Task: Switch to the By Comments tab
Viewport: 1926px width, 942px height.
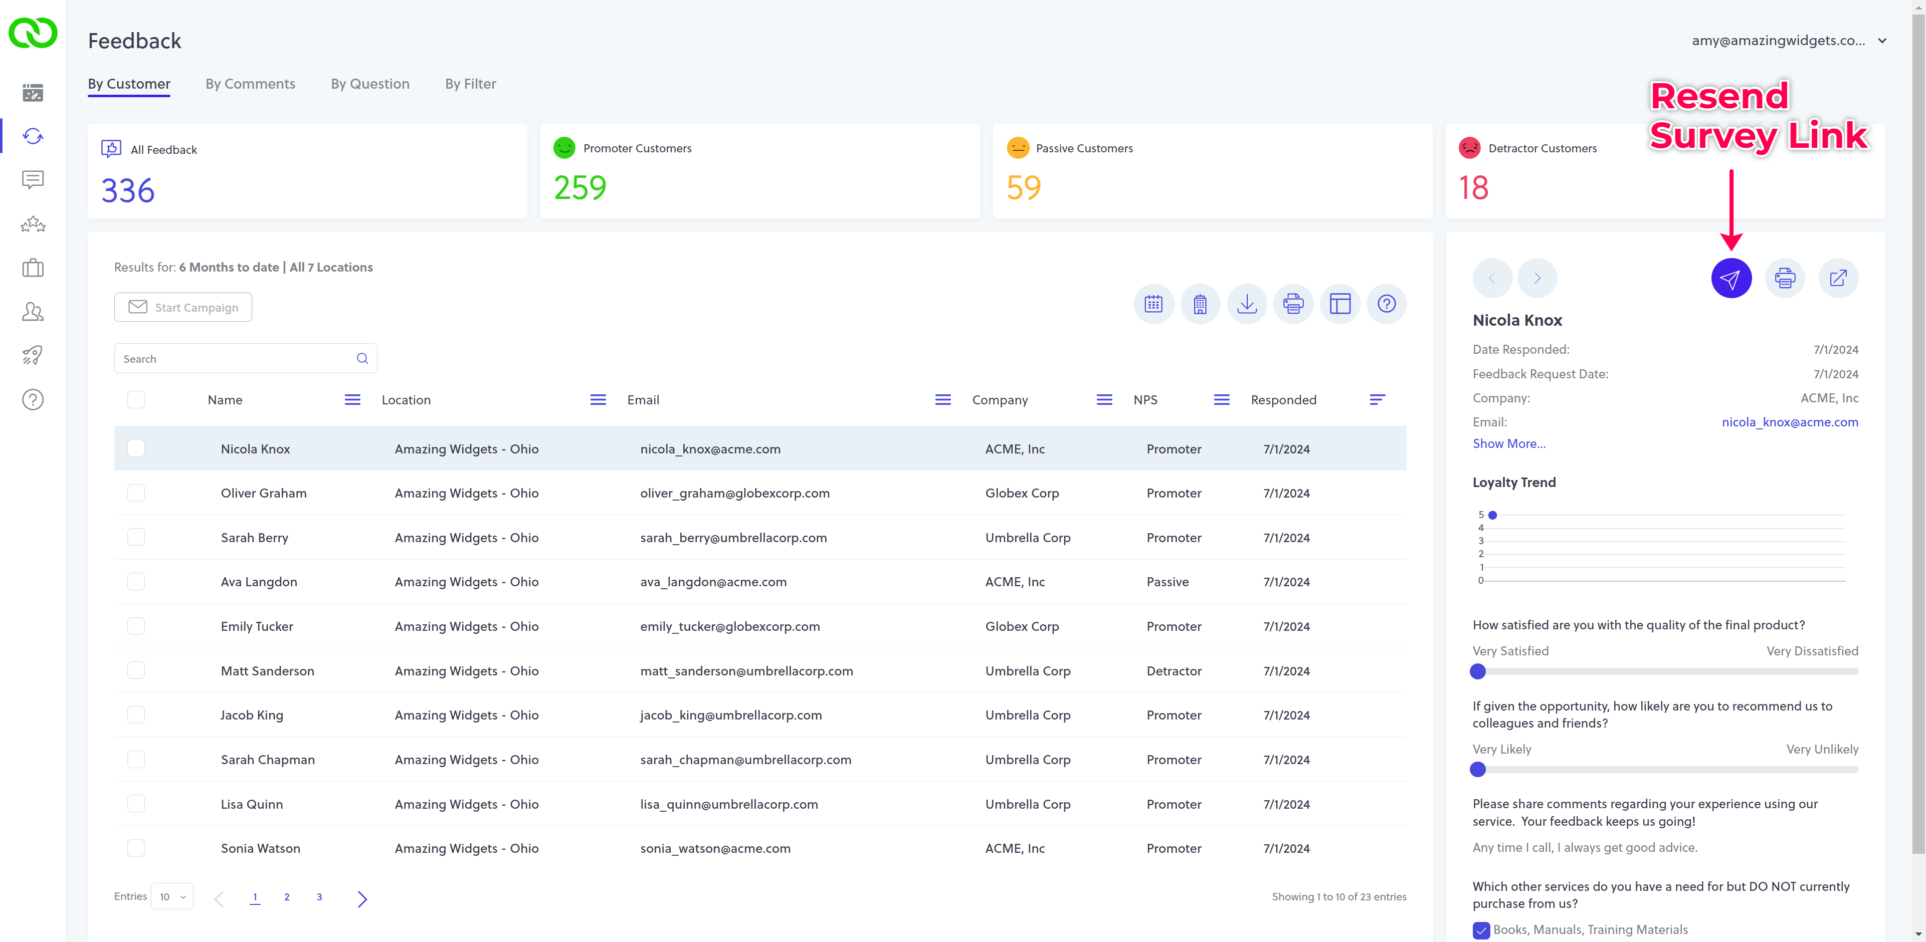Action: tap(250, 84)
